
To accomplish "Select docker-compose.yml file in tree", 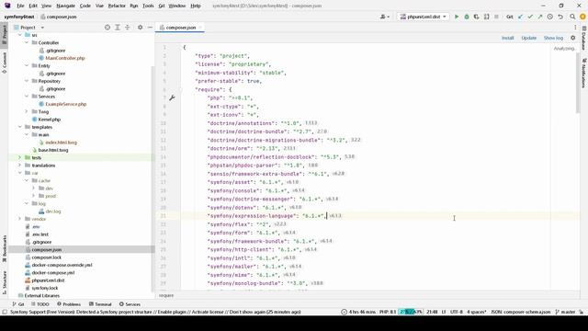I will [x=53, y=273].
